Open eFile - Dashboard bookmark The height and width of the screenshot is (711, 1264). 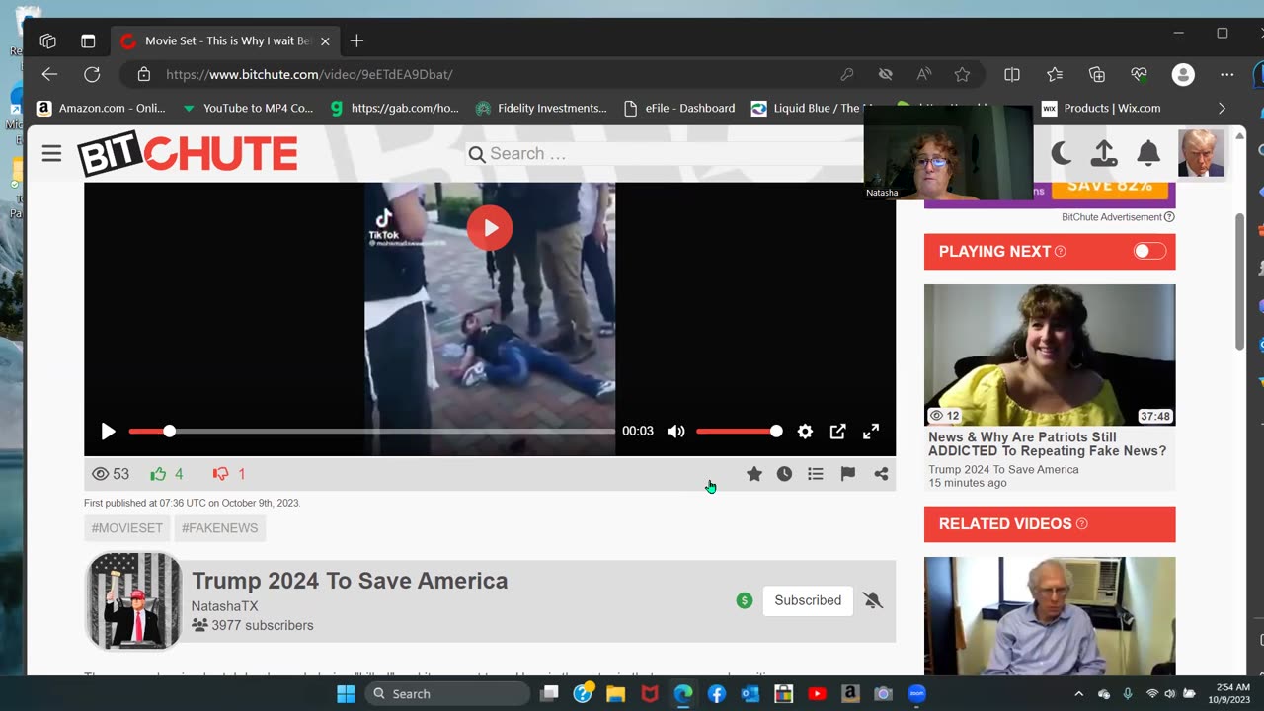click(x=679, y=108)
